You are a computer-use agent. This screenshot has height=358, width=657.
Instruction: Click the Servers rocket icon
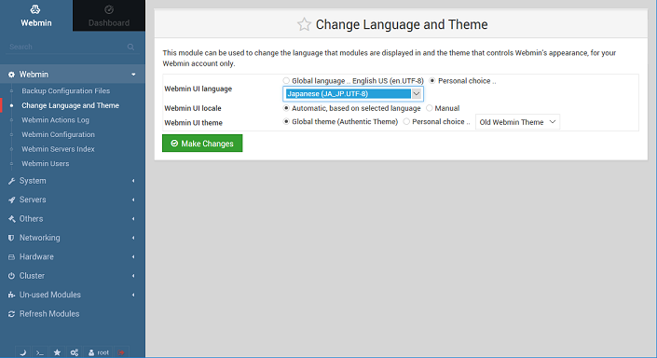pyautogui.click(x=11, y=200)
